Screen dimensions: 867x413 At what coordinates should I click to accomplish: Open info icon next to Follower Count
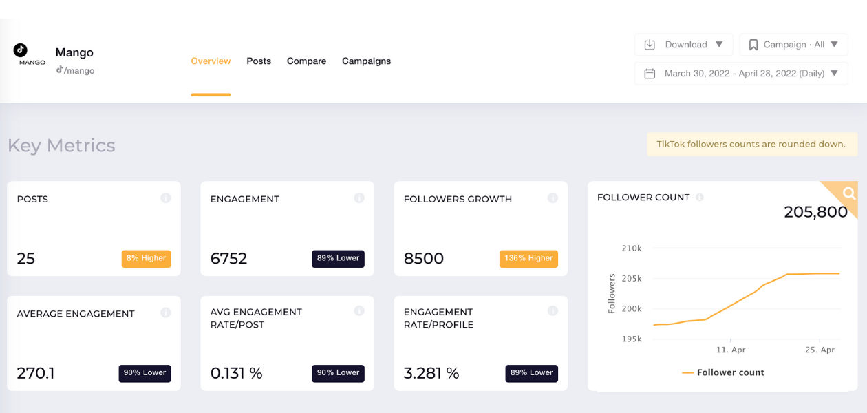point(700,198)
